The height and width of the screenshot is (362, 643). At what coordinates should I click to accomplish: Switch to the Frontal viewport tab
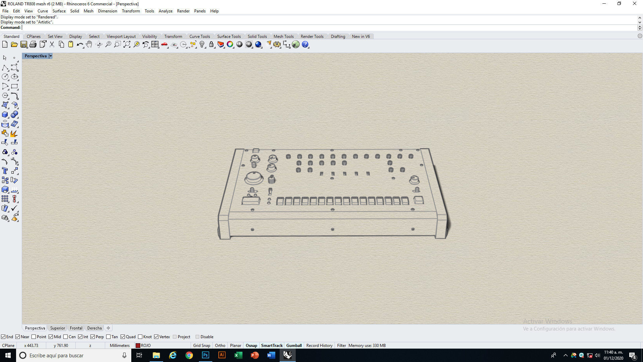[x=76, y=328]
